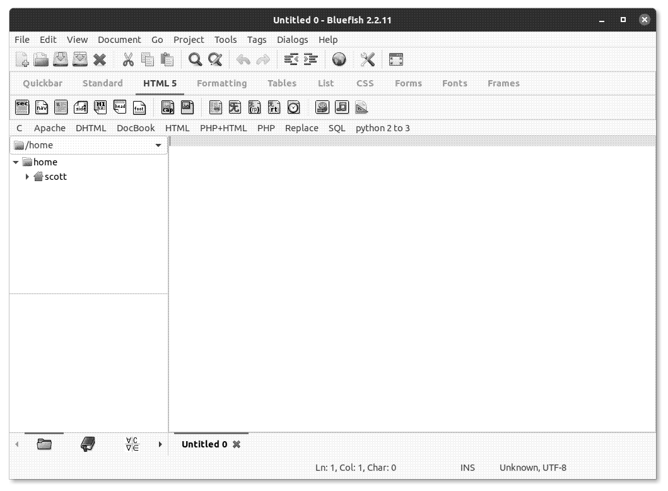Preview in browser using the globe icon
668x491 pixels.
point(339,60)
